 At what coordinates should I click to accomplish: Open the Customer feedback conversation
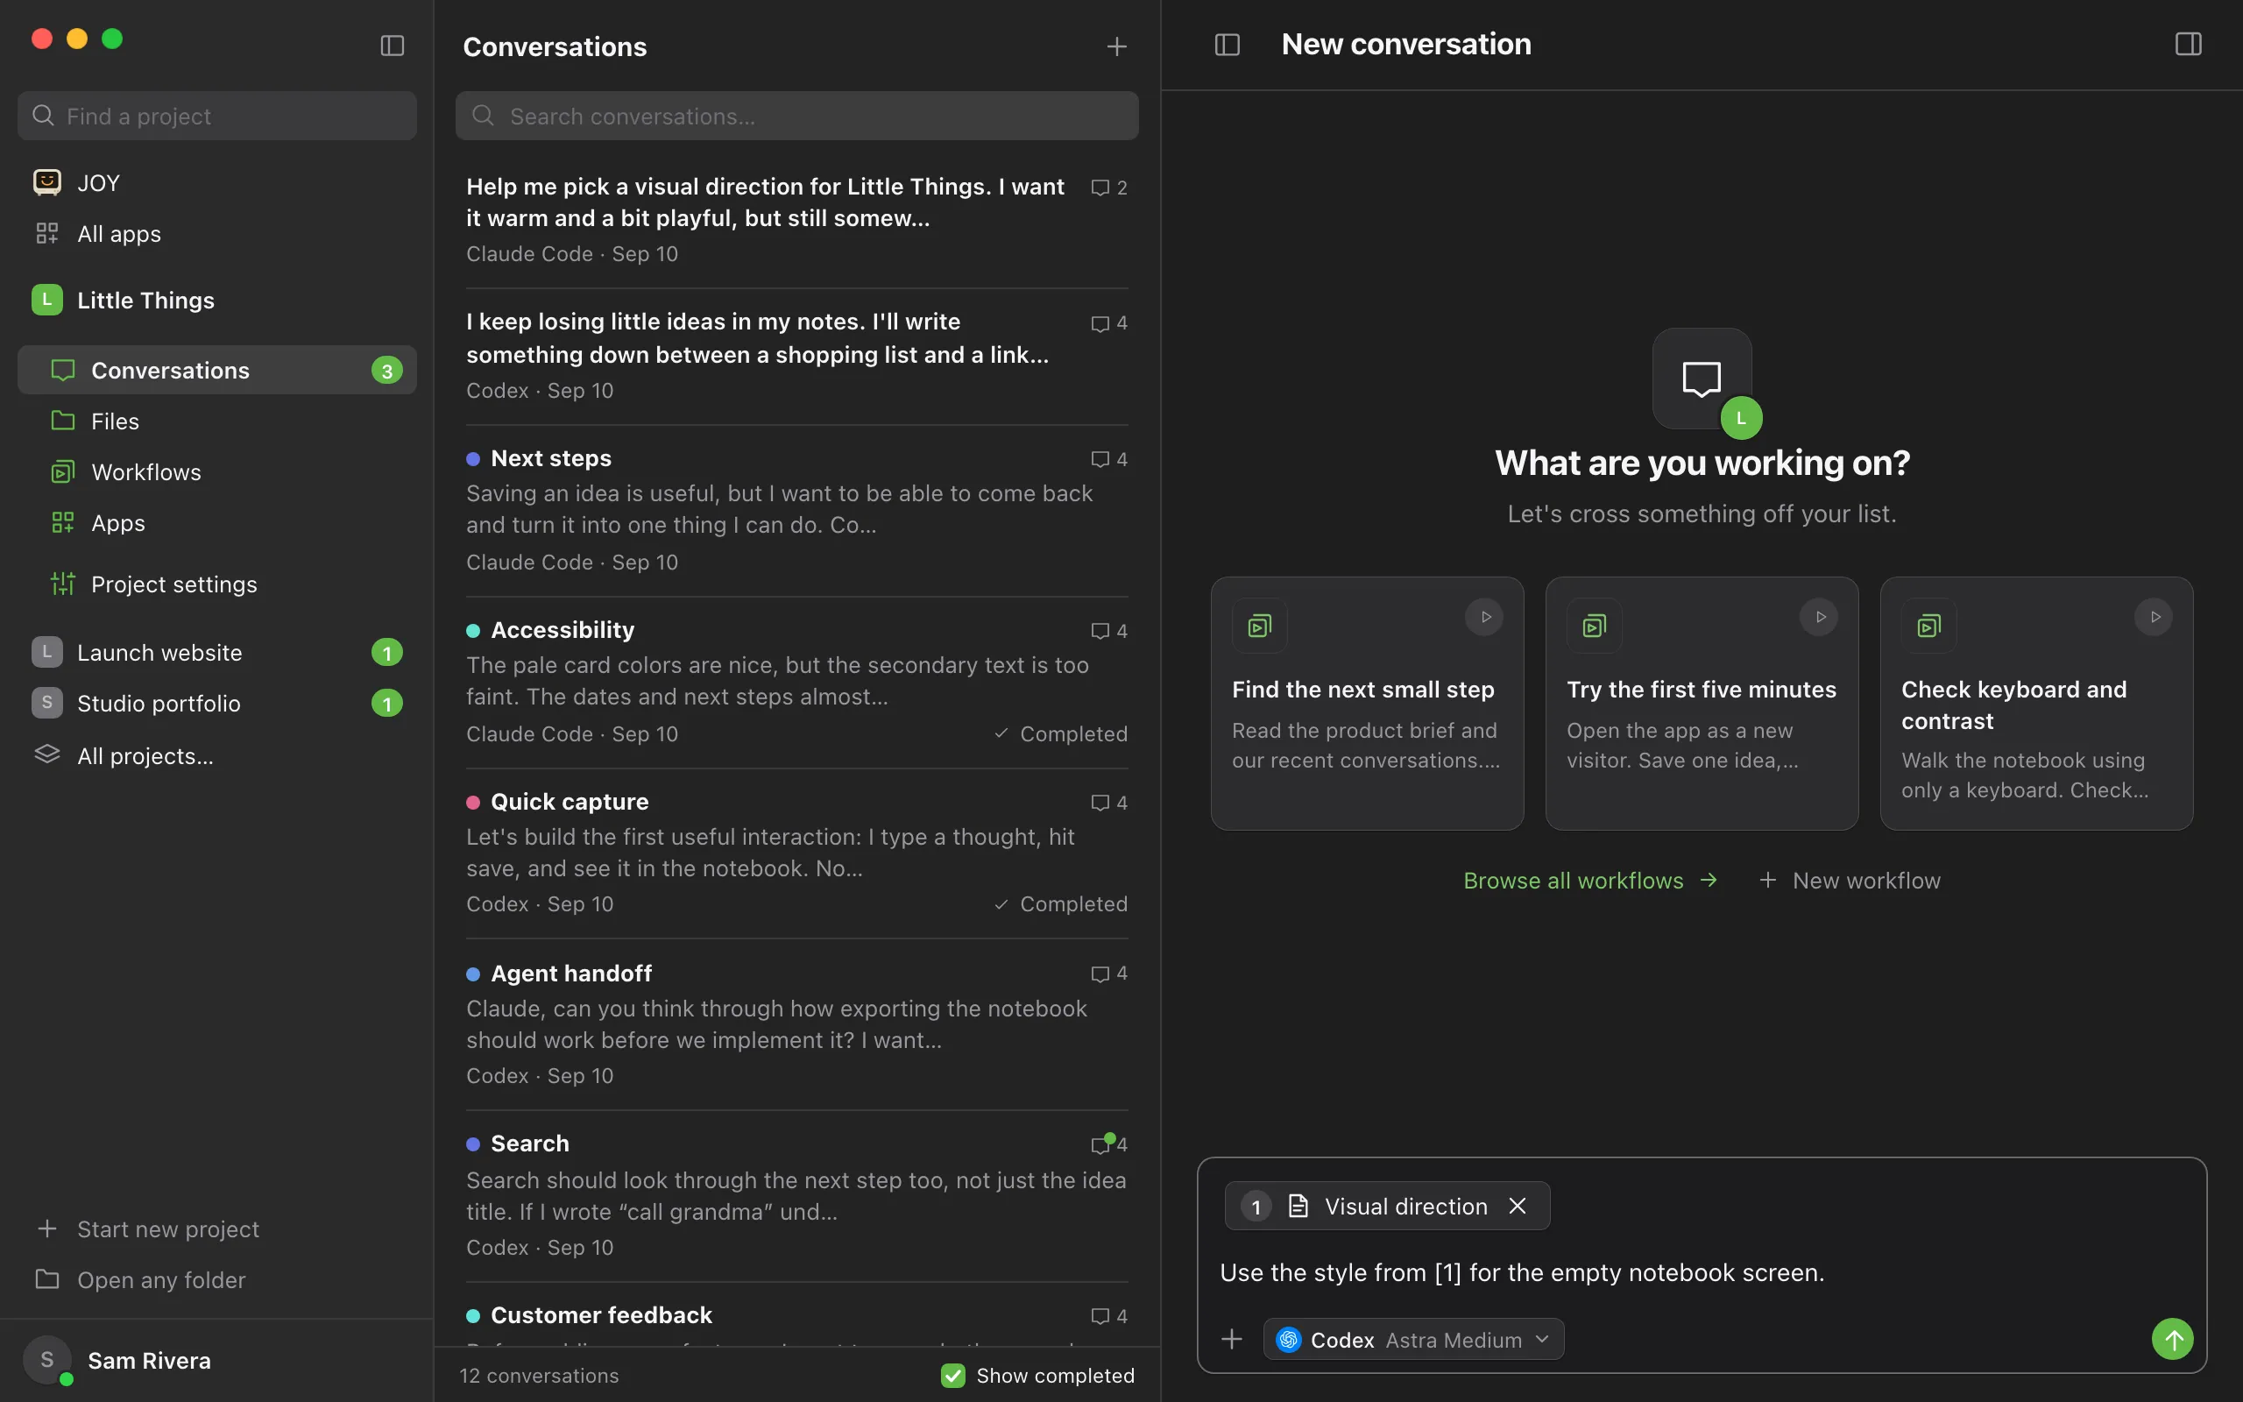[x=797, y=1315]
